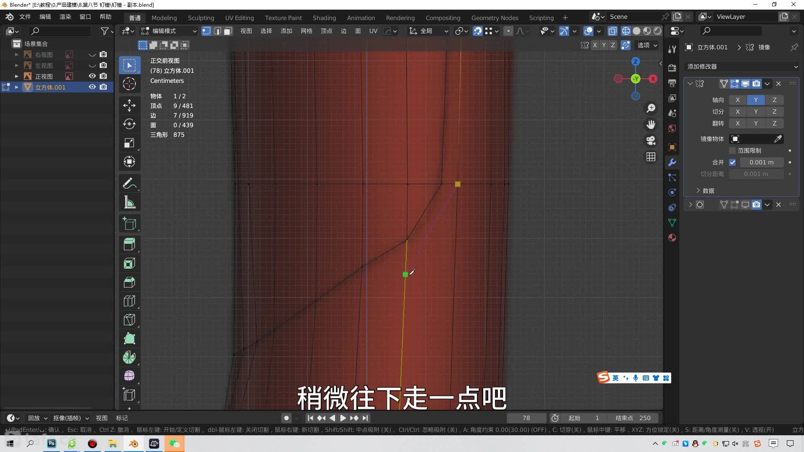
Task: Click the outliner search field
Action: pyautogui.click(x=60, y=31)
